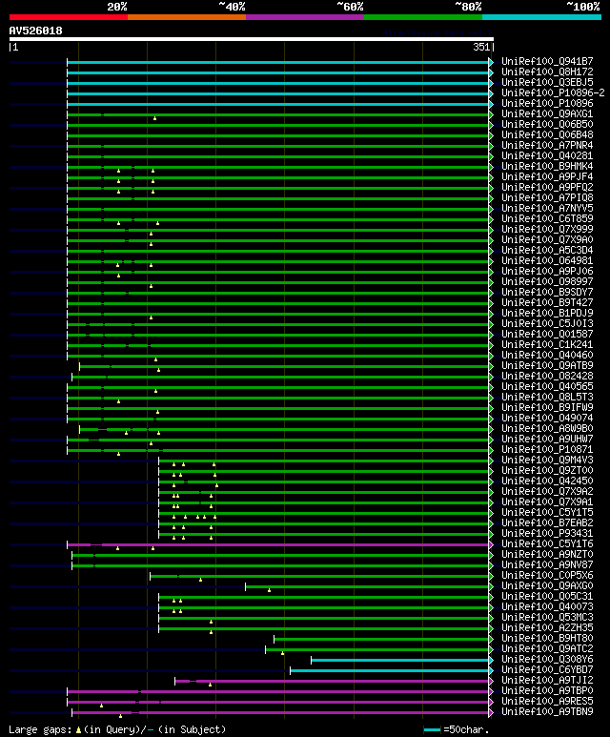Open hit UniRef100_Q941B7
This screenshot has height=737, width=610.
547,62
